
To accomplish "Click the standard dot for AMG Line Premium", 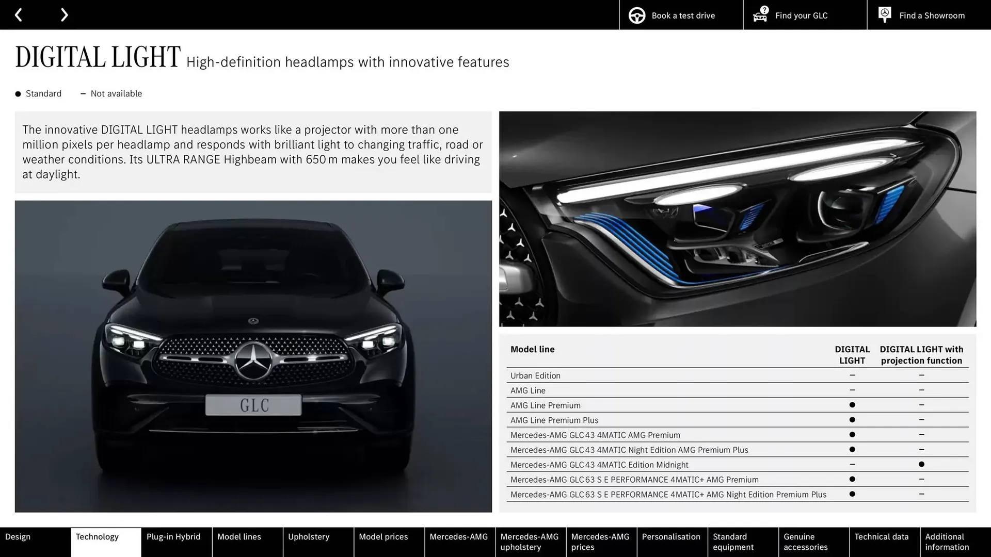I will click(x=852, y=405).
